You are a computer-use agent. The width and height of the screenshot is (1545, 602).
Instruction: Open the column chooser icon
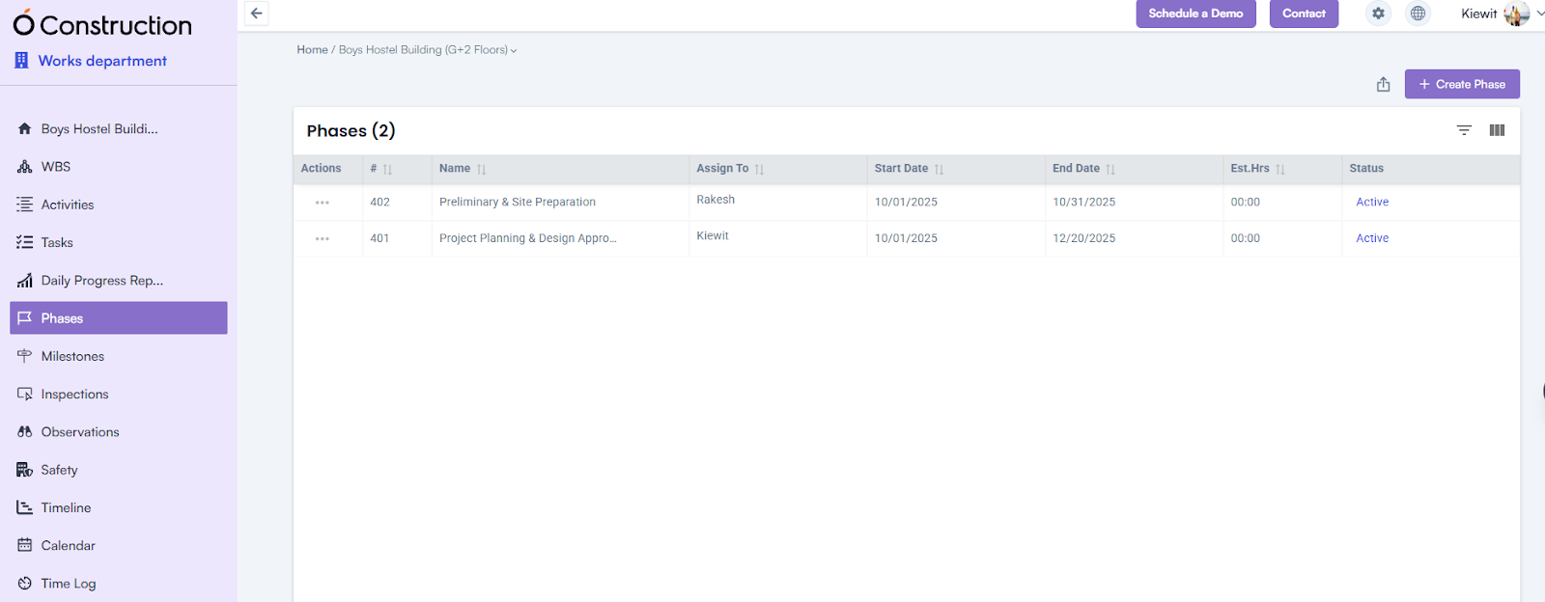pos(1497,130)
